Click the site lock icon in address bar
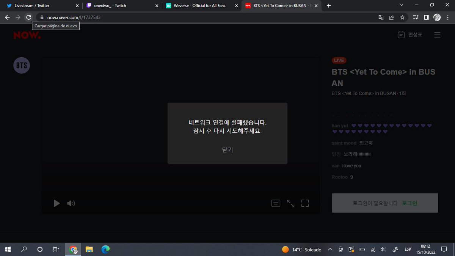Image resolution: width=455 pixels, height=256 pixels. [x=42, y=17]
